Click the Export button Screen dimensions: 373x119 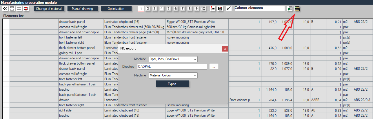(x=172, y=84)
